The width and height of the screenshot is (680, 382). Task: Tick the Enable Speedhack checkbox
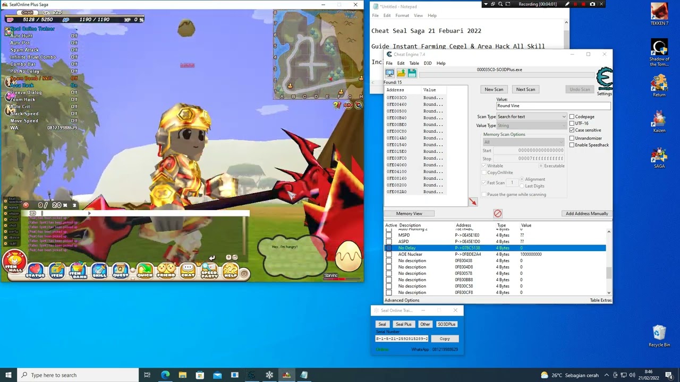(572, 145)
